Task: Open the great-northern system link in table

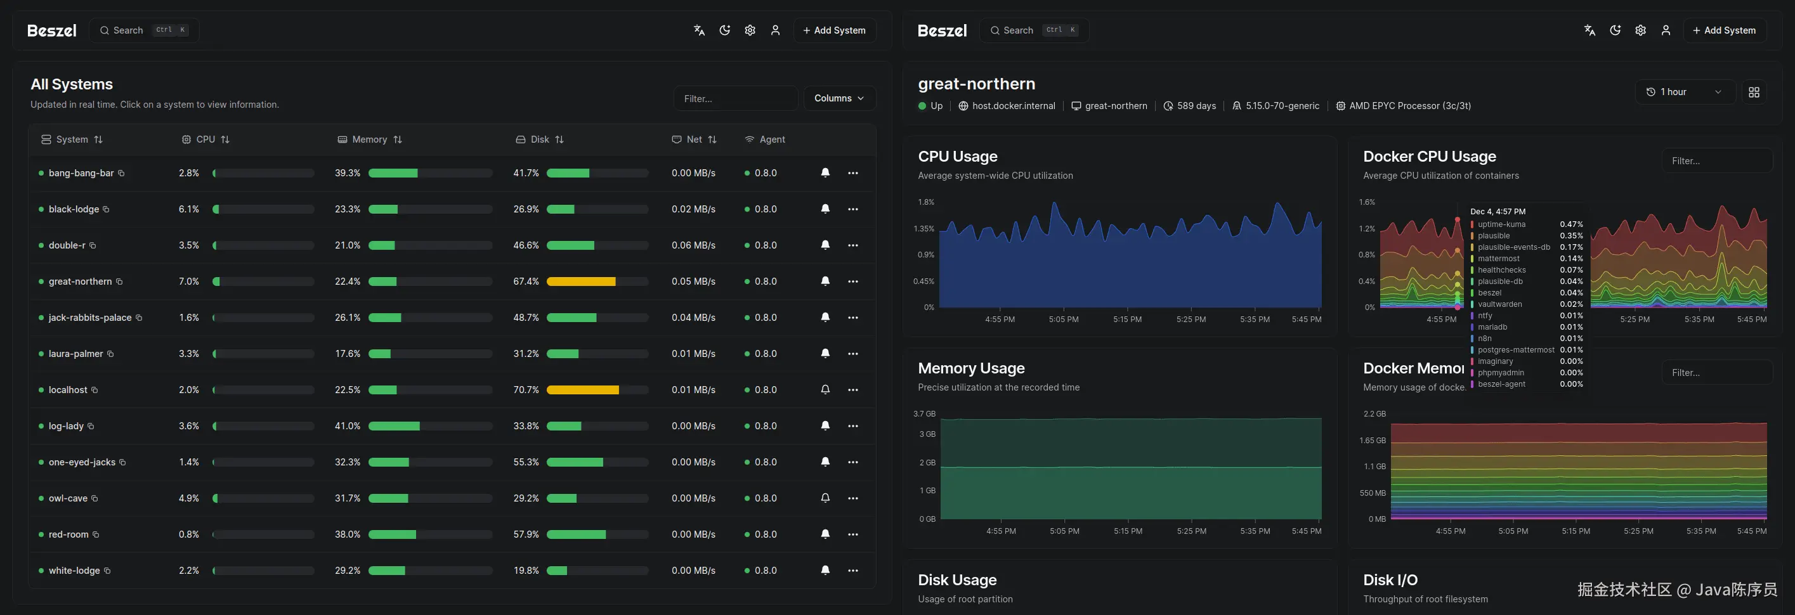Action: click(80, 282)
